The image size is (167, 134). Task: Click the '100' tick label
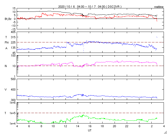point(13,56)
